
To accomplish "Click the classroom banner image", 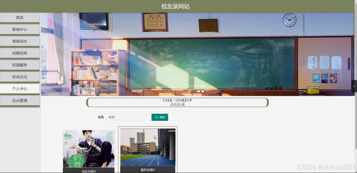I will 198,54.
